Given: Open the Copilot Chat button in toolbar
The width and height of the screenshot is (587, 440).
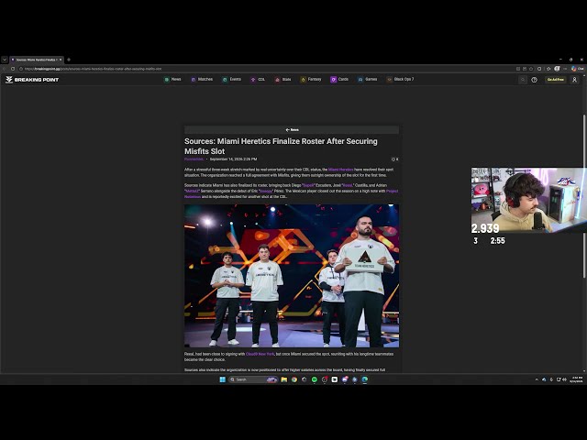Looking at the screenshot, I should coord(577,69).
